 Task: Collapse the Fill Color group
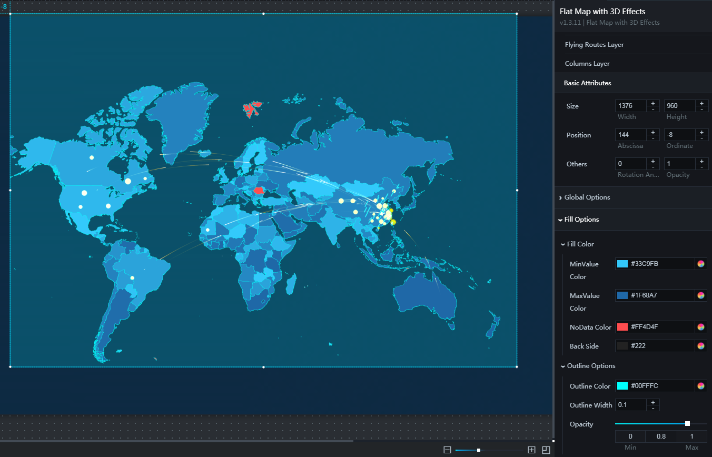click(580, 244)
